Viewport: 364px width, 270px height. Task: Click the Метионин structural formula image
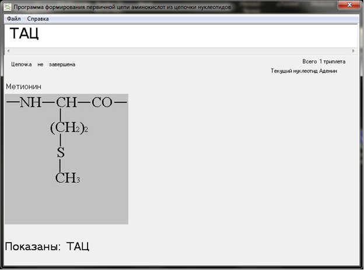pyautogui.click(x=66, y=159)
